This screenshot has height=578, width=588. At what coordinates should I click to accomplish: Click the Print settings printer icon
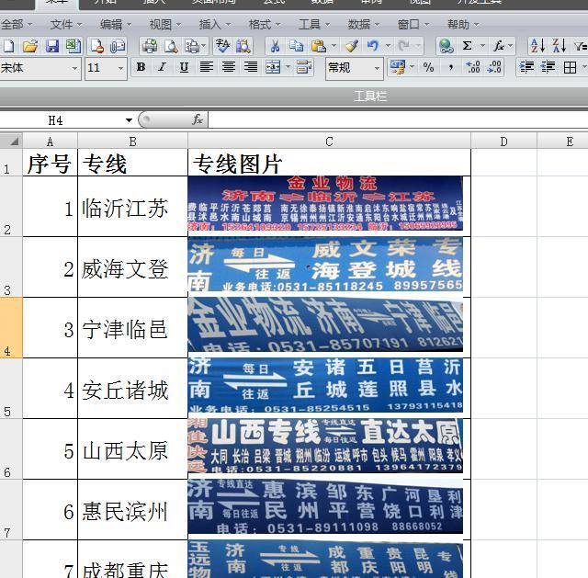192,46
